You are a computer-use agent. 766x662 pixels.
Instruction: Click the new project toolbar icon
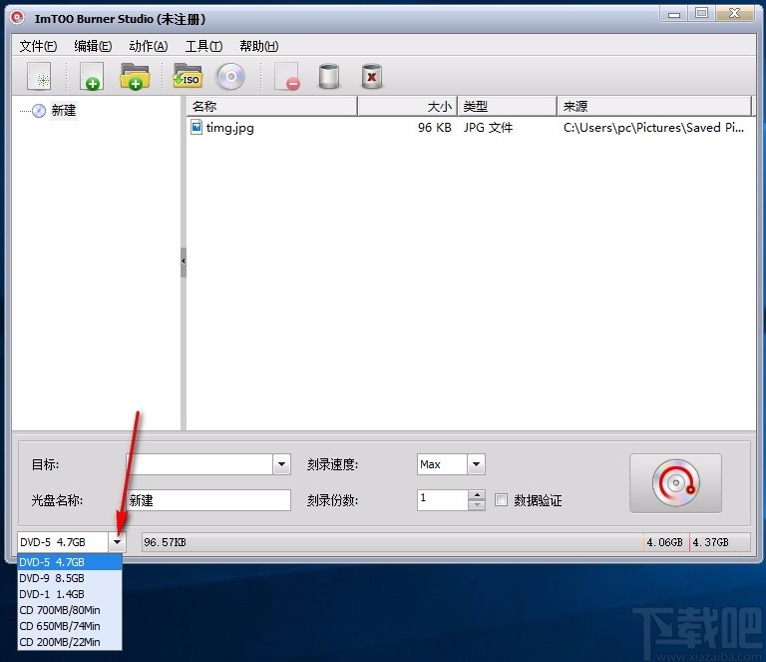click(x=39, y=76)
